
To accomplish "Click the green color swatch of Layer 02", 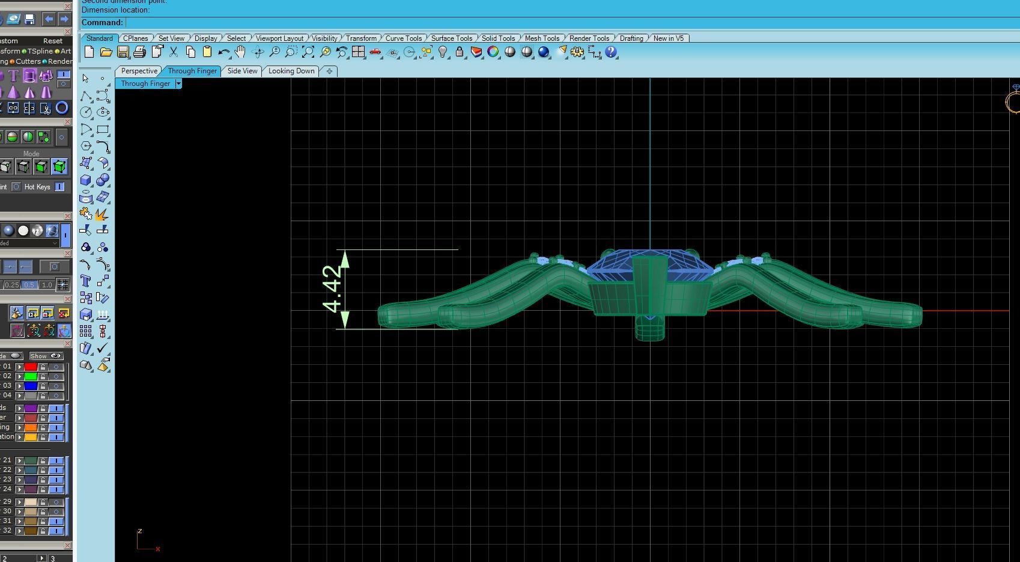I will pos(31,376).
